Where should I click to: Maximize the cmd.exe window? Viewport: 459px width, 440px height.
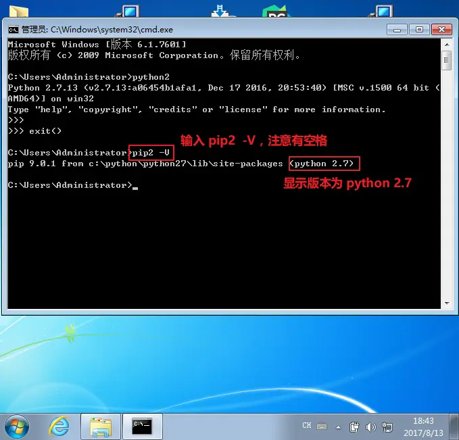point(419,30)
